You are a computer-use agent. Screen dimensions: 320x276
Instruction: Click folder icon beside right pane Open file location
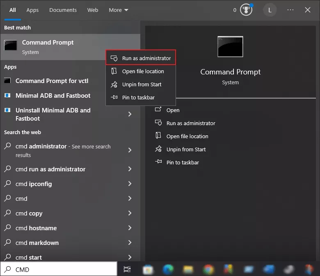(158, 135)
